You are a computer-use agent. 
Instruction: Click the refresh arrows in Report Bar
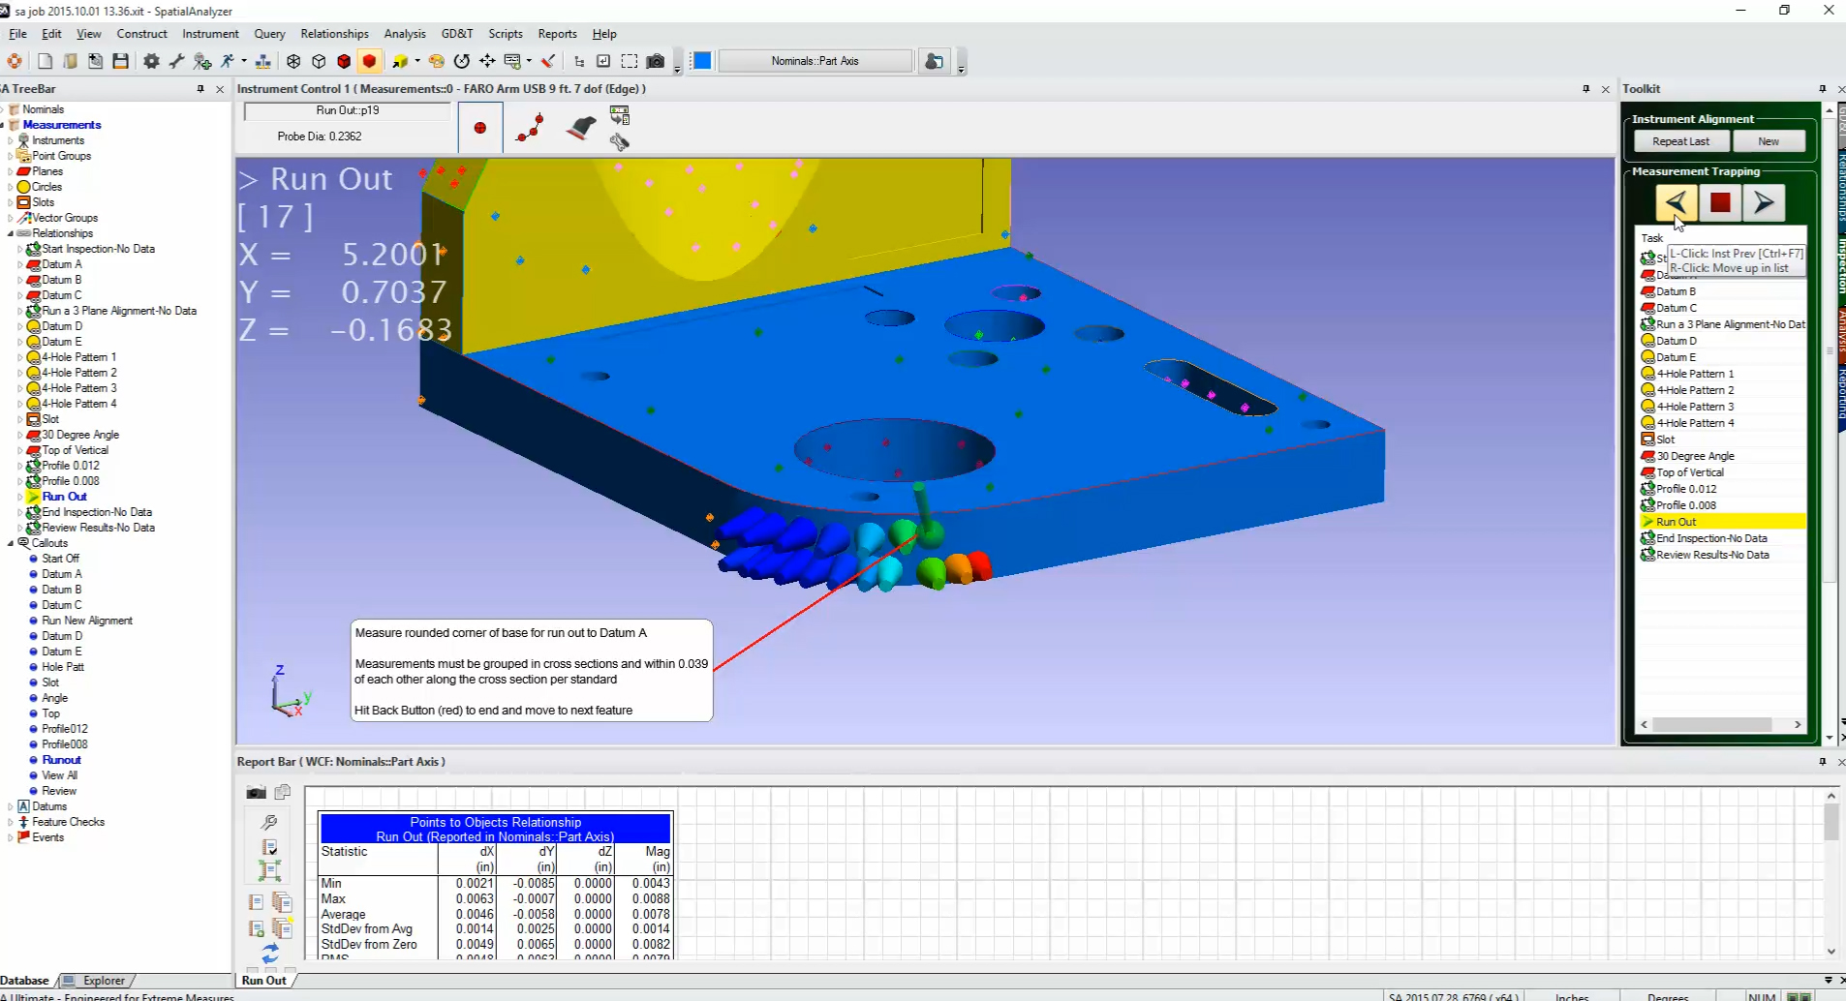[270, 953]
